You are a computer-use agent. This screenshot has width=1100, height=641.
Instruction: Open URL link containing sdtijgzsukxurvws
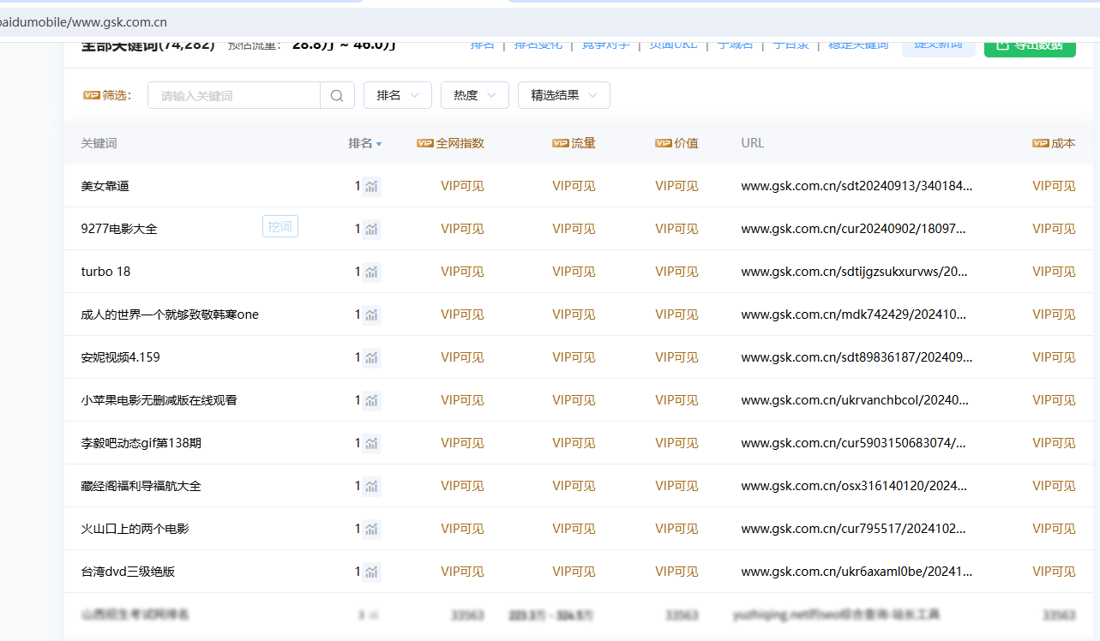point(855,272)
